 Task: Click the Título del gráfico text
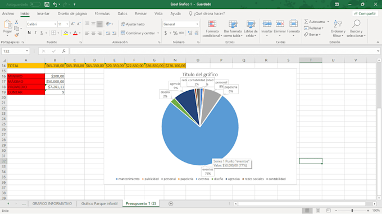pyautogui.click(x=200, y=75)
